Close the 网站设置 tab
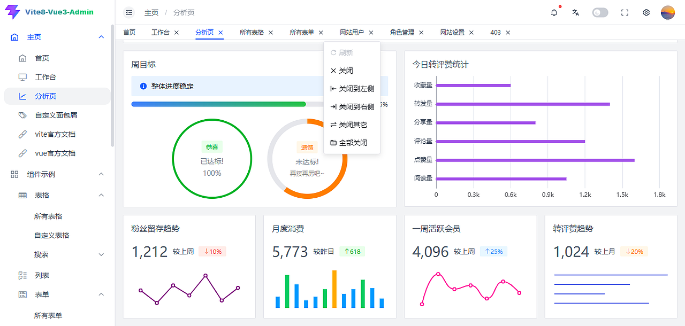Image resolution: width=685 pixels, height=326 pixels. tap(471, 33)
